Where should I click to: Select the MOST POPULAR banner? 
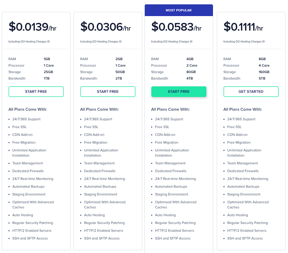tap(179, 10)
